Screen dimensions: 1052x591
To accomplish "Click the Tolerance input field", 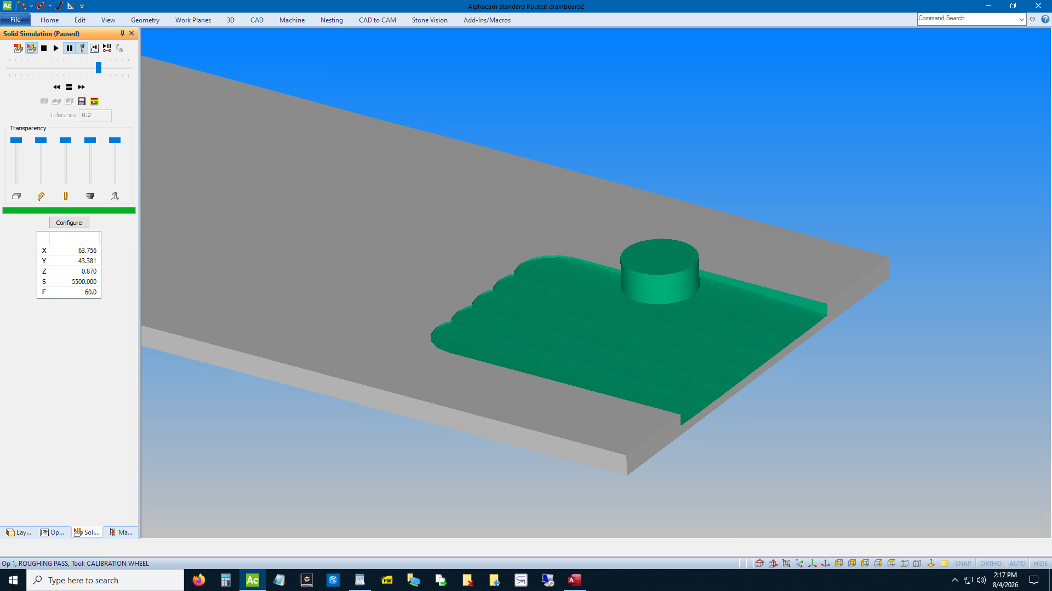I will tap(95, 115).
